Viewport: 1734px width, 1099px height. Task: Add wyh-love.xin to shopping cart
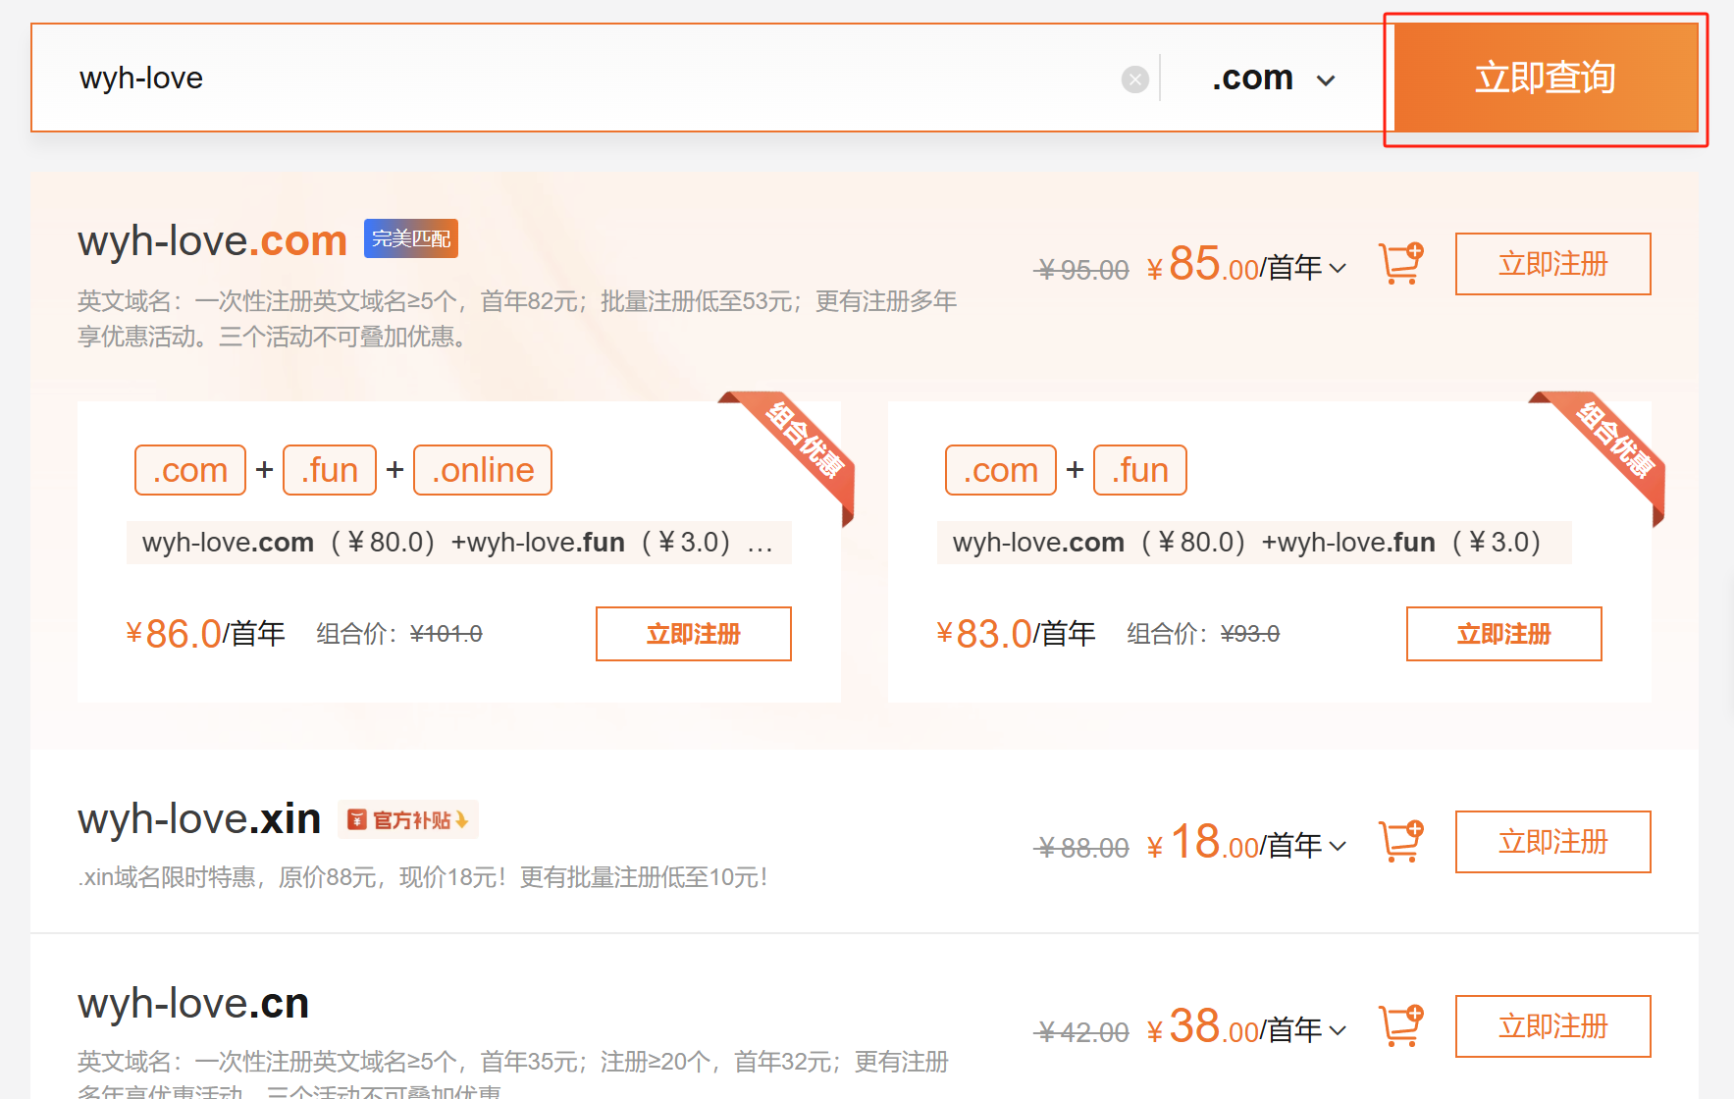[x=1400, y=842]
